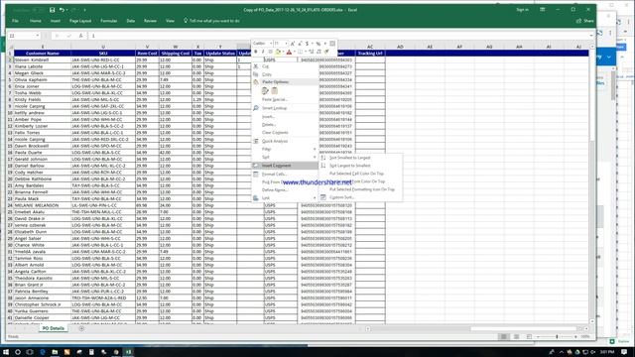The image size is (635, 357).
Task: Open the Customize Quick Access Toolbar arrow
Action: click(85, 10)
